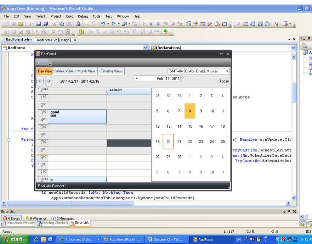Open the Properties Window toolbar icon
This screenshot has width=312, height=244.
[195, 24]
